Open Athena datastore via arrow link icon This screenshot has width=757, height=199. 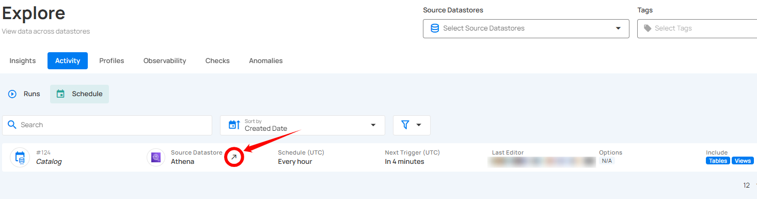pos(234,157)
